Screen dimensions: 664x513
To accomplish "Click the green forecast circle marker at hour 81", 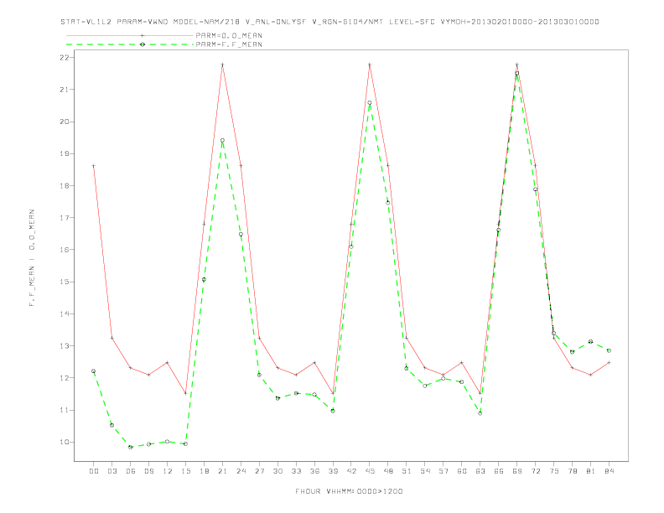I will tap(591, 341).
